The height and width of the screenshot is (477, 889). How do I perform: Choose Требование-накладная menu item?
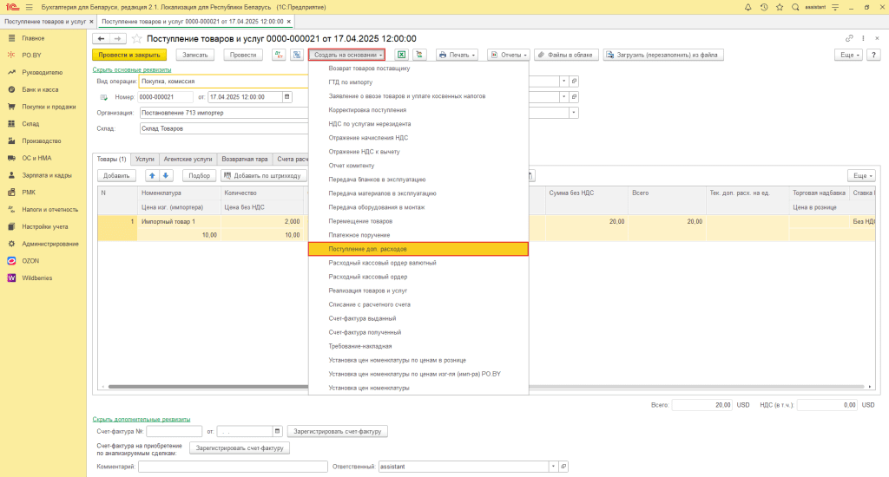click(x=418, y=346)
